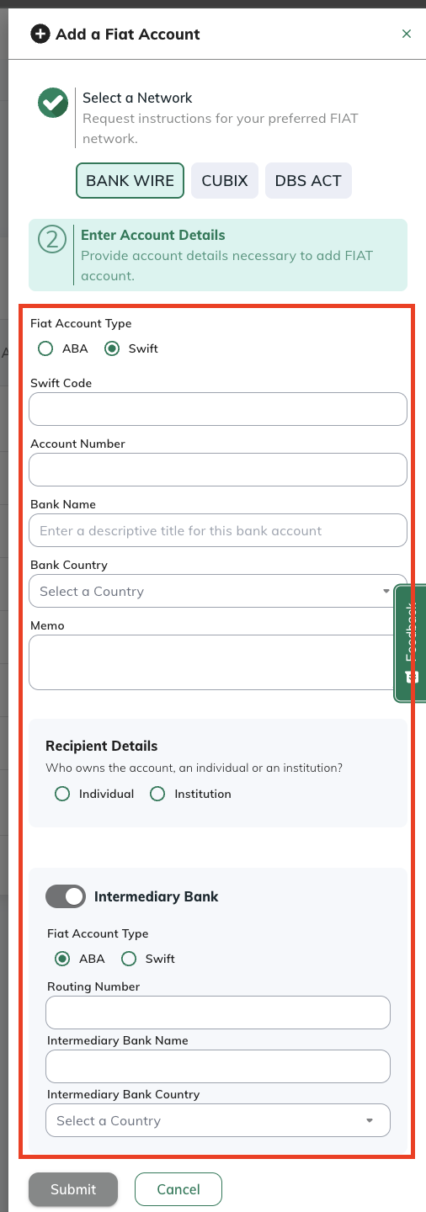Toggle the Intermediary Bank switch
This screenshot has height=1212, width=426.
coord(66,896)
